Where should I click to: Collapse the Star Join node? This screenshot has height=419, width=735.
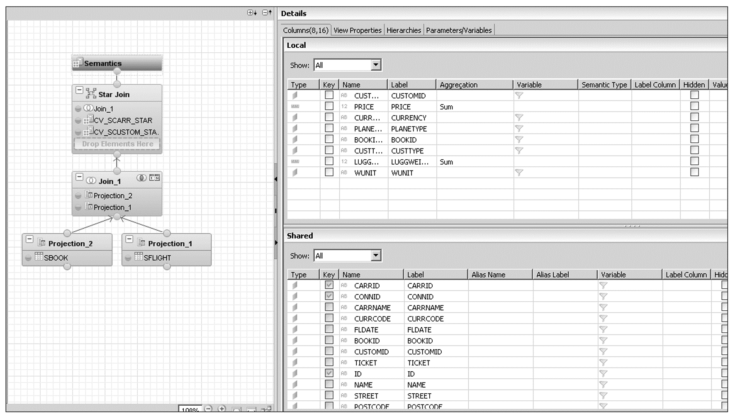pyautogui.click(x=79, y=90)
